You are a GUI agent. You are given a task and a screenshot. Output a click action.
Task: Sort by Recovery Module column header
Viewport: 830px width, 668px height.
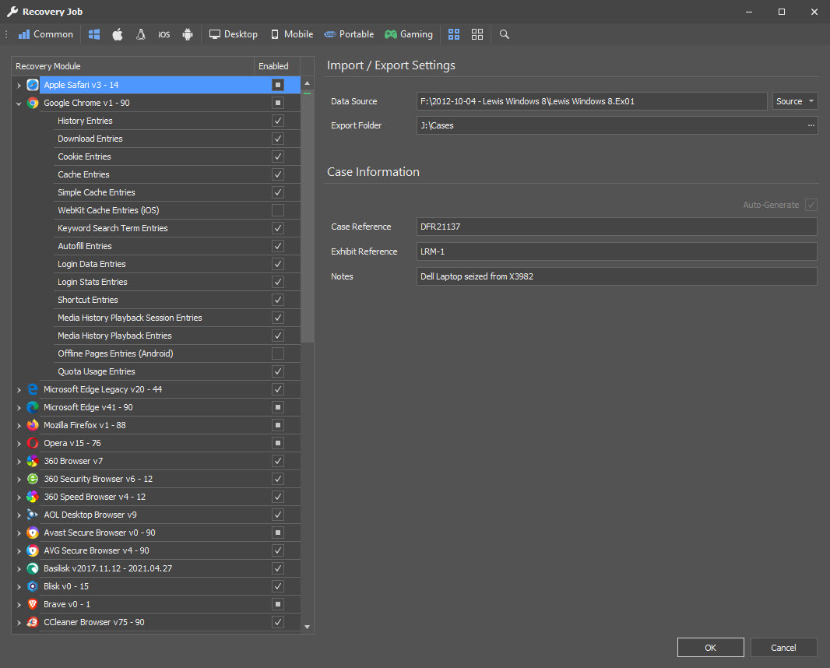133,66
